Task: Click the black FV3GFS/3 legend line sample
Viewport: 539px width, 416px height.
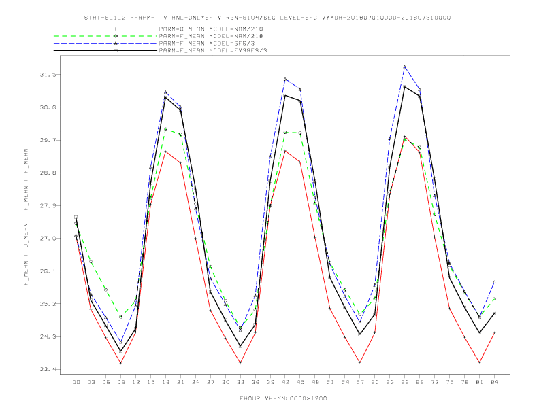Action: [x=105, y=50]
